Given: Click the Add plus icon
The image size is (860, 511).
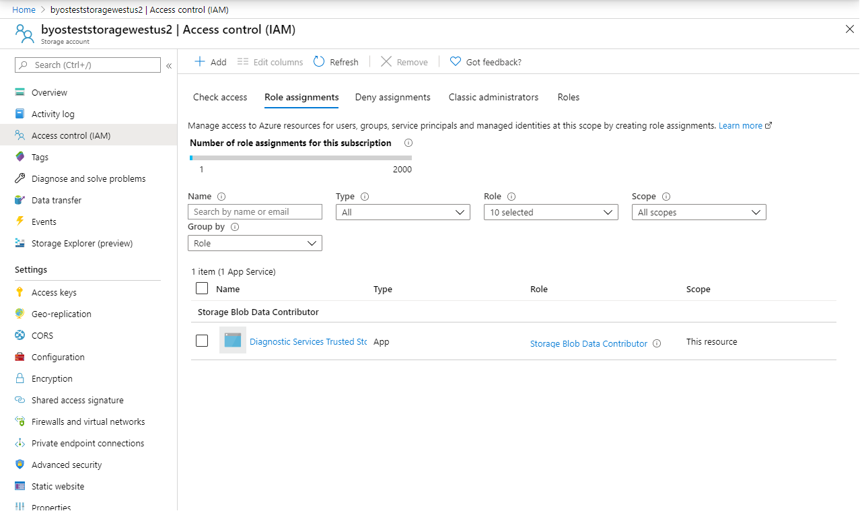Looking at the screenshot, I should [x=200, y=62].
